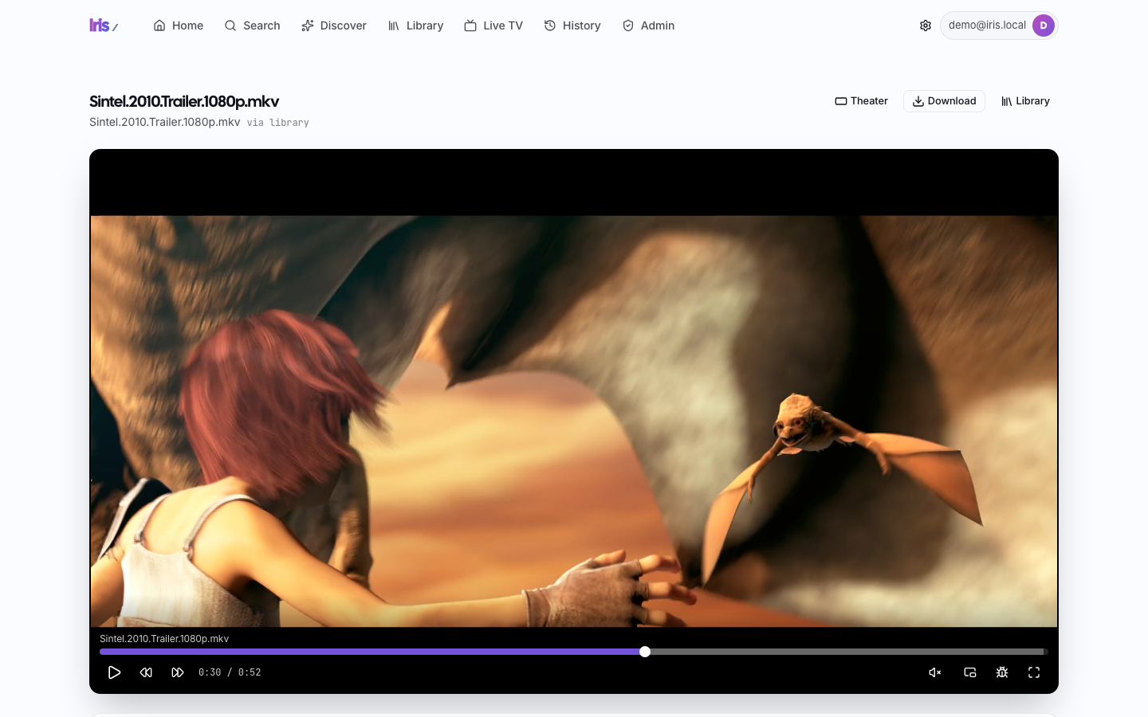1148x717 pixels.
Task: Click the video frame to toggle playback
Action: (574, 421)
